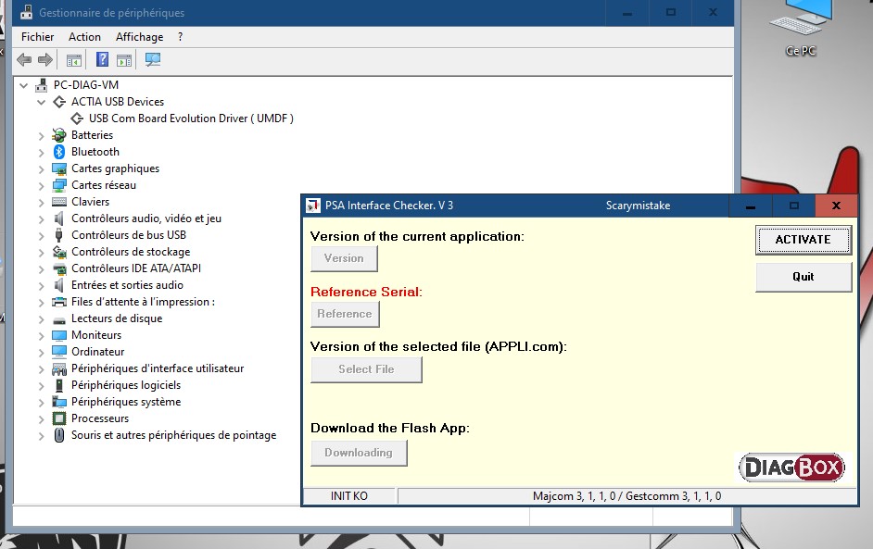Click the Périphériques système icon
This screenshot has height=549, width=873.
[x=59, y=402]
